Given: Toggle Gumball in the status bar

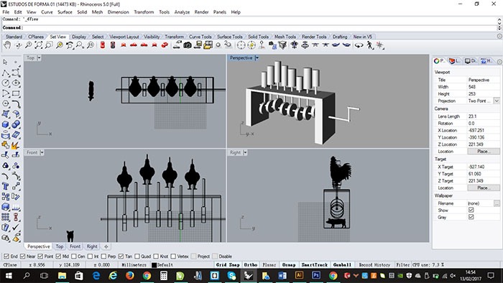Looking at the screenshot, I should (342, 265).
